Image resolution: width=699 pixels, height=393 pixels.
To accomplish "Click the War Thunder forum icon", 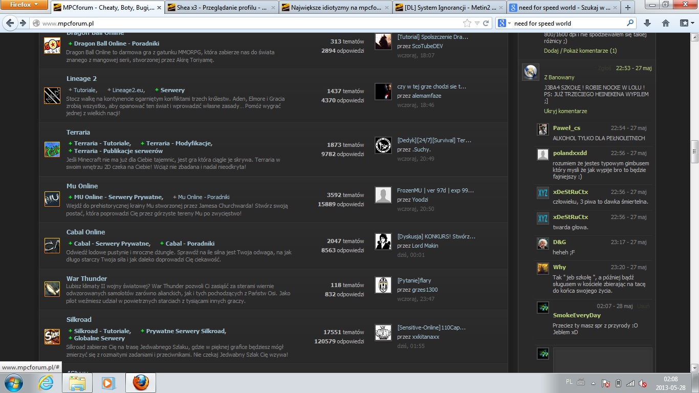I will [x=52, y=290].
